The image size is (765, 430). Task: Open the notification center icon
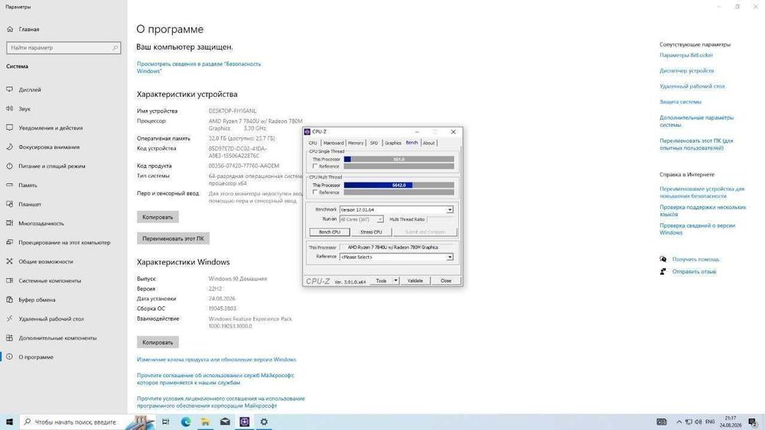click(753, 422)
